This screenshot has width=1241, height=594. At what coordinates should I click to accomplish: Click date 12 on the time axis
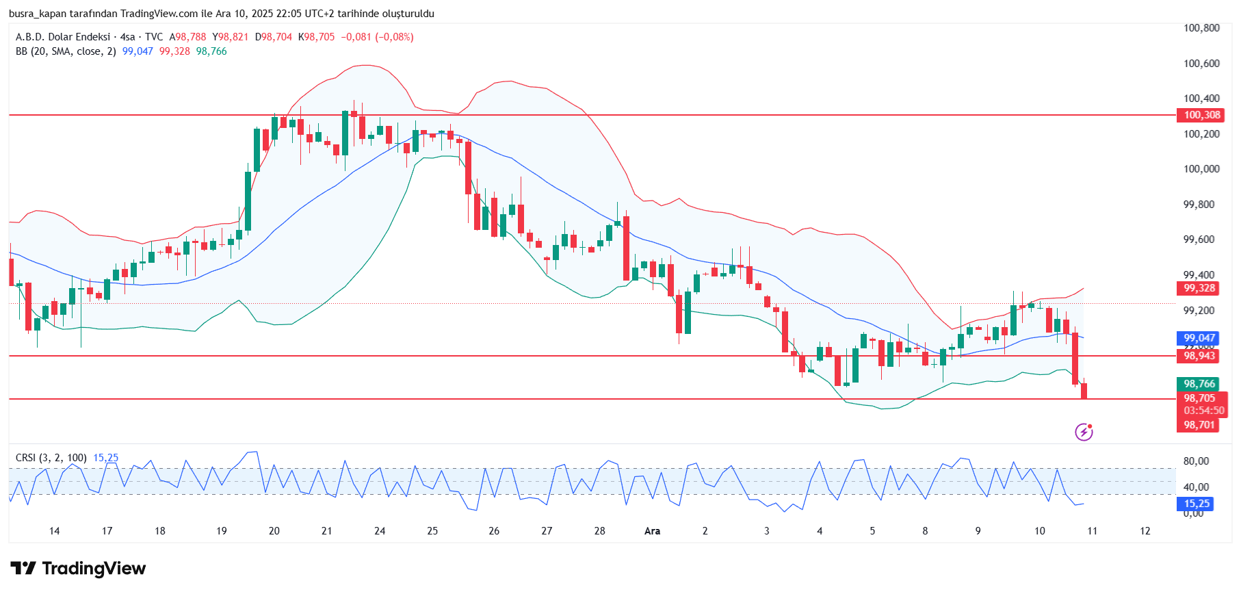(x=1145, y=531)
